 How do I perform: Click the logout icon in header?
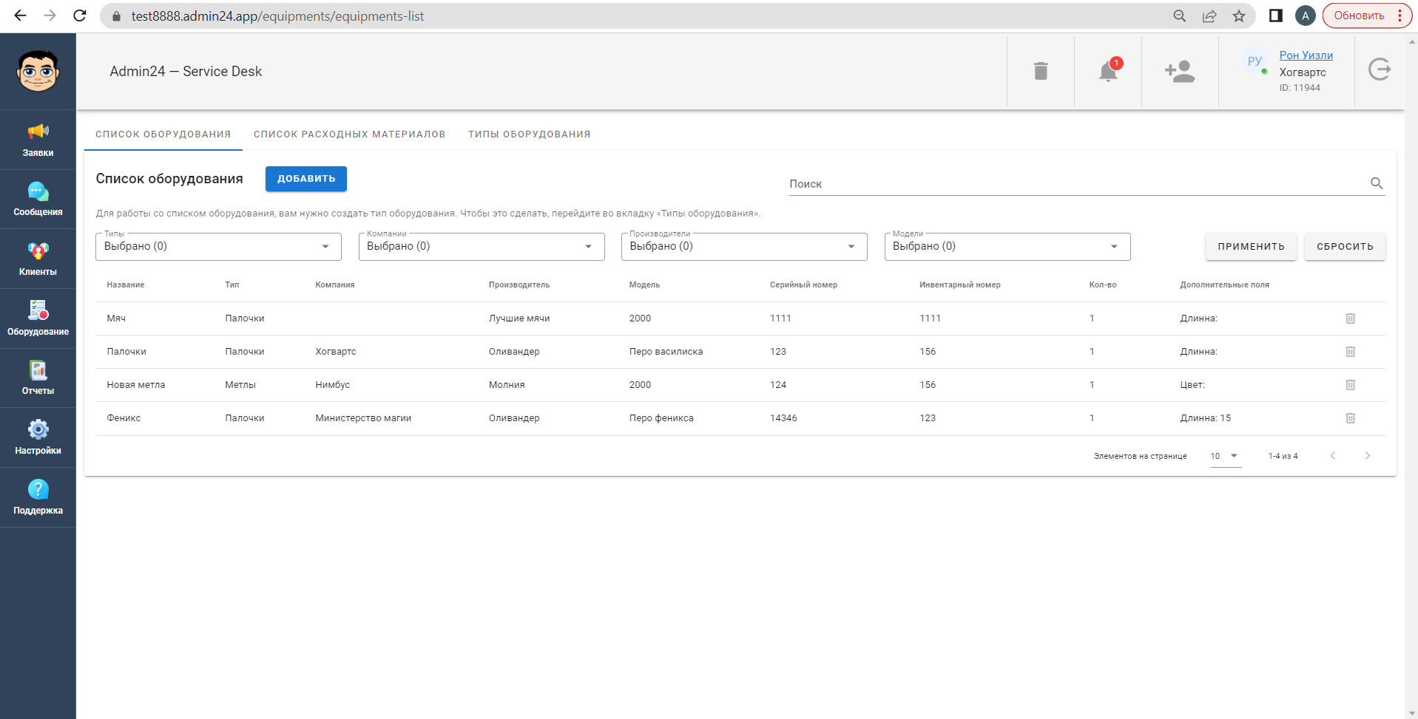pyautogui.click(x=1379, y=70)
